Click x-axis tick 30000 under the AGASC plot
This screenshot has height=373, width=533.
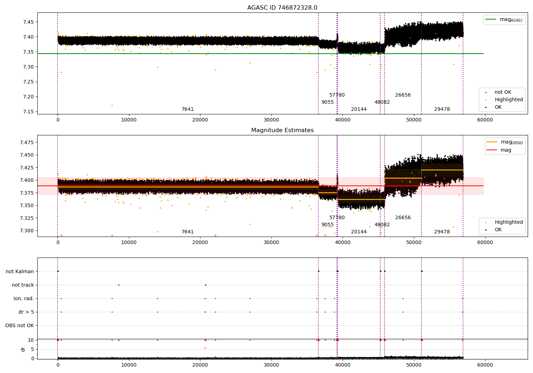point(271,120)
